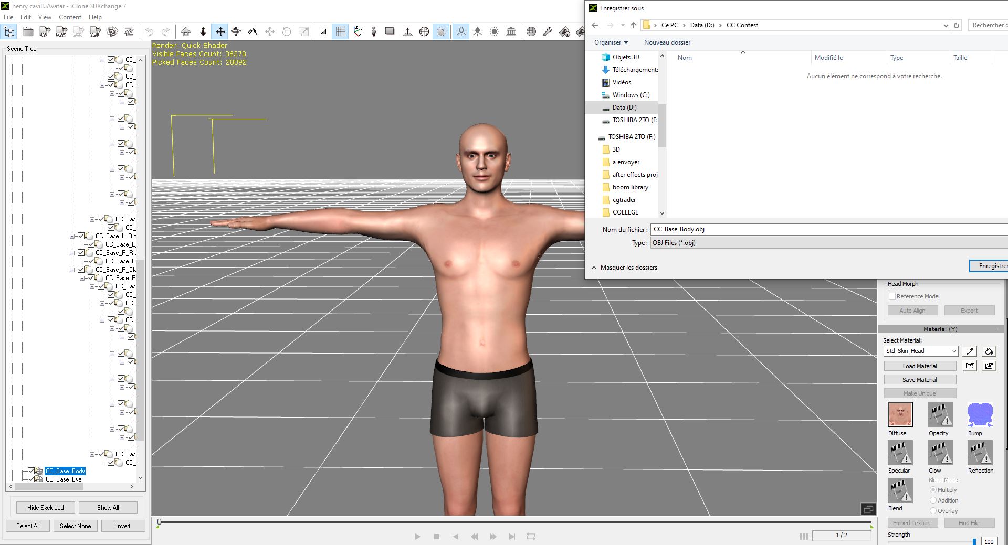Toggle the Scene Tree panel icon

pyautogui.click(x=9, y=32)
